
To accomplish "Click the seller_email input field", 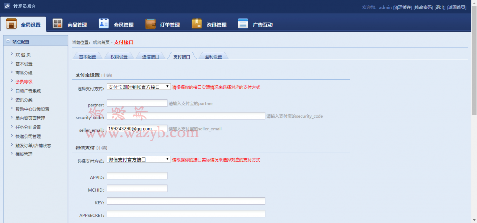I will [x=137, y=128].
